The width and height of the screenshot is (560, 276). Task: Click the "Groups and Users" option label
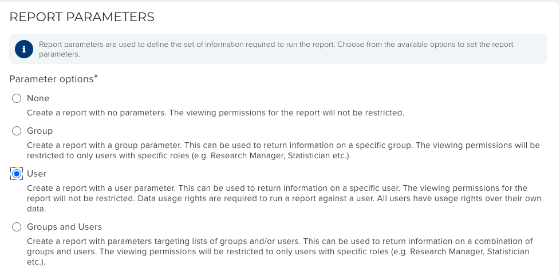coord(64,227)
